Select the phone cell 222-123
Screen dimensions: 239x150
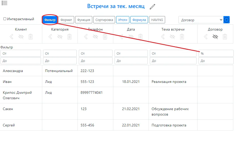point(95,71)
